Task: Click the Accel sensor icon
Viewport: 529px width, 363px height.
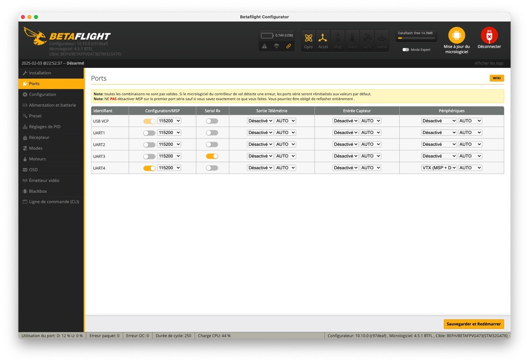Action: [x=323, y=38]
